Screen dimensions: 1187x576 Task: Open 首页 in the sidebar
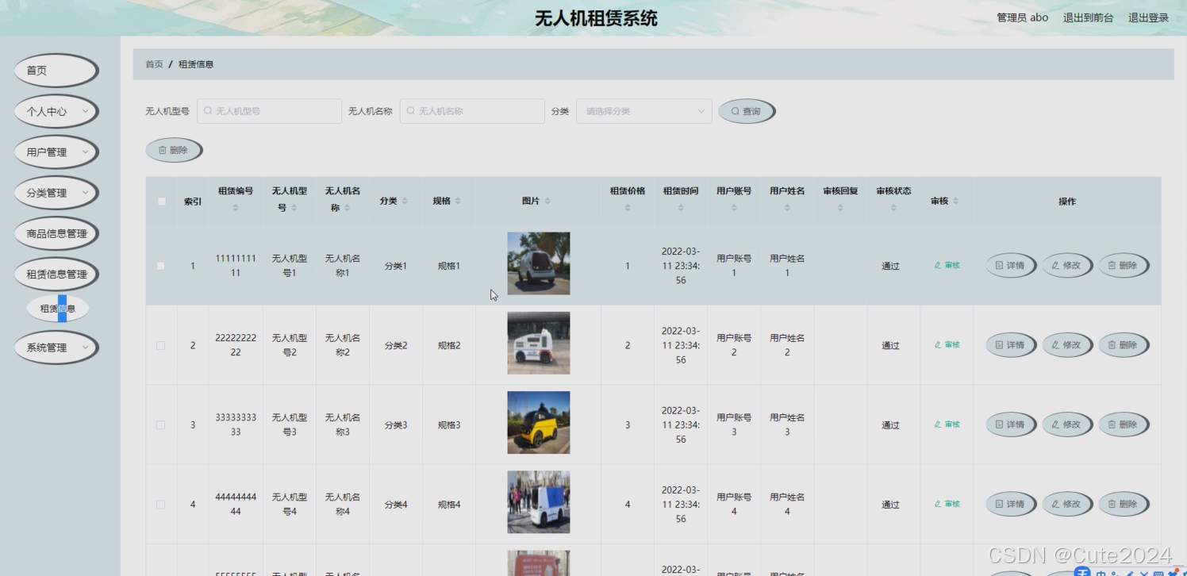tap(56, 71)
